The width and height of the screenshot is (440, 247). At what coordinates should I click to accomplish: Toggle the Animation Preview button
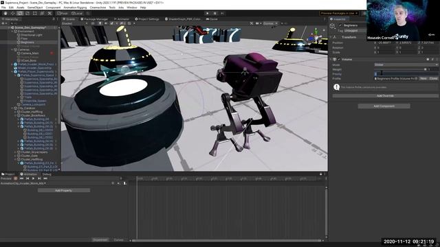pyautogui.click(x=6, y=178)
